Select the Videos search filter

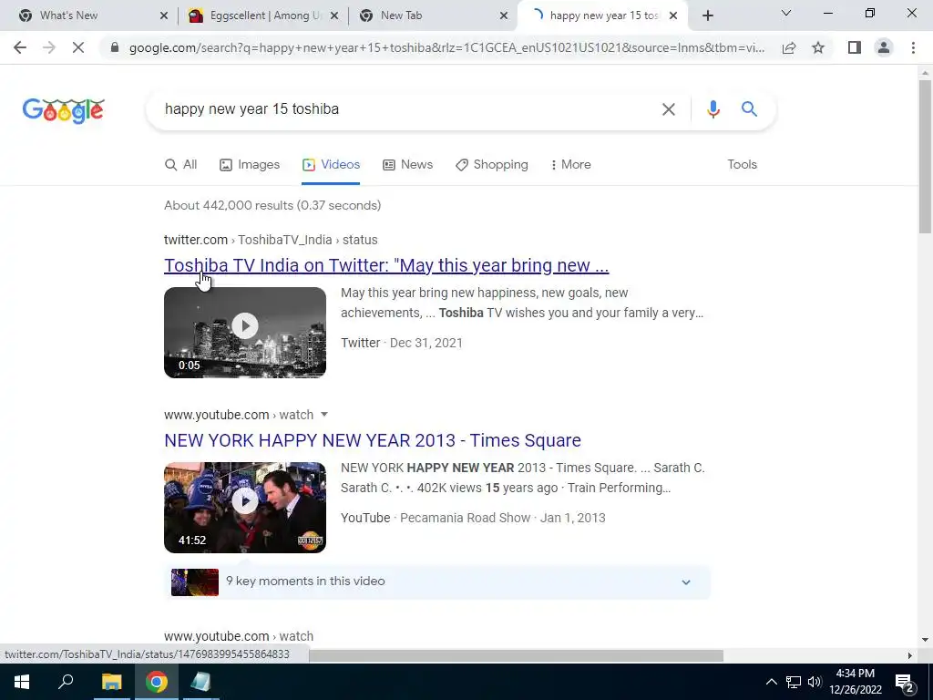point(331,164)
